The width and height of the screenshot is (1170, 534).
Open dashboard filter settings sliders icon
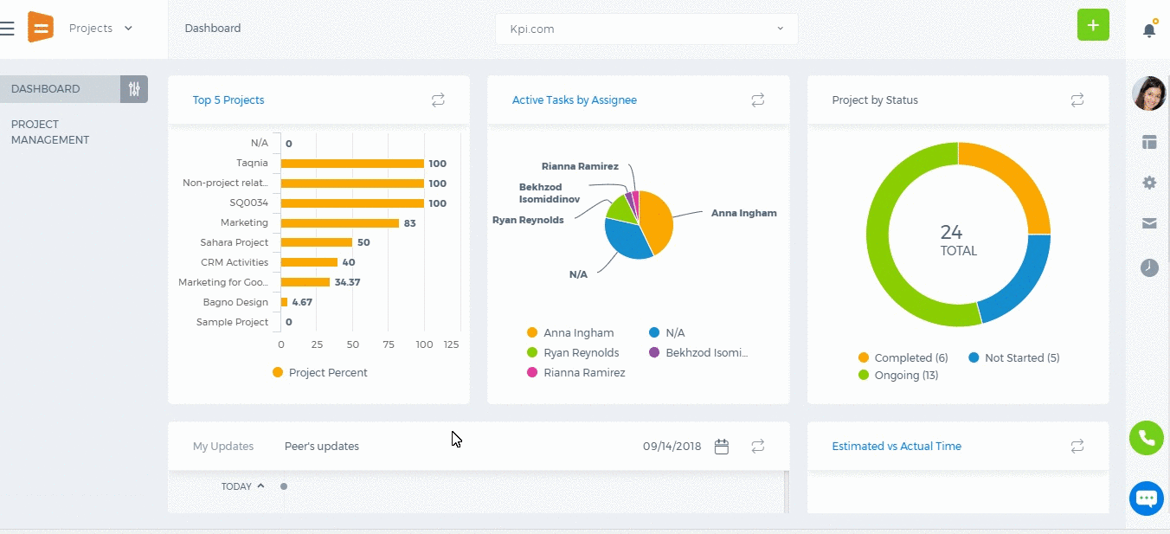[x=134, y=89]
